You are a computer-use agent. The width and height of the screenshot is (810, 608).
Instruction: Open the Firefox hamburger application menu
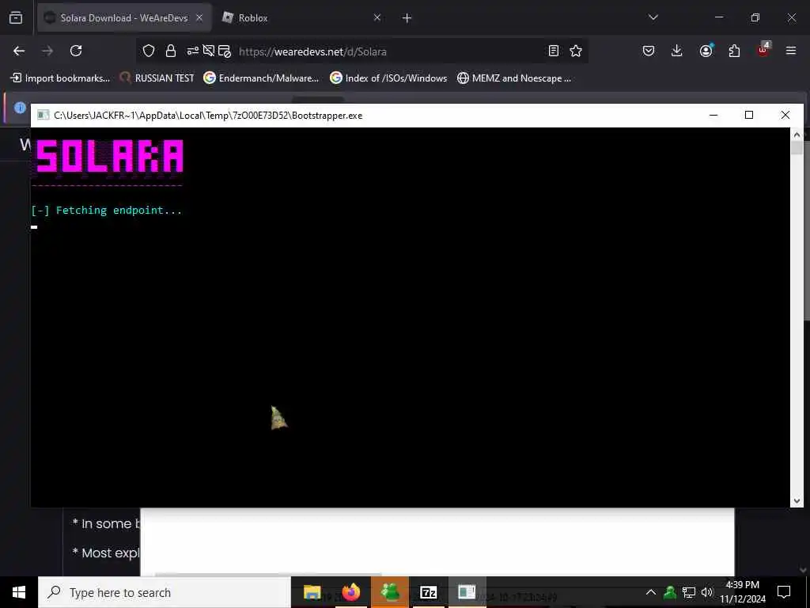(791, 51)
